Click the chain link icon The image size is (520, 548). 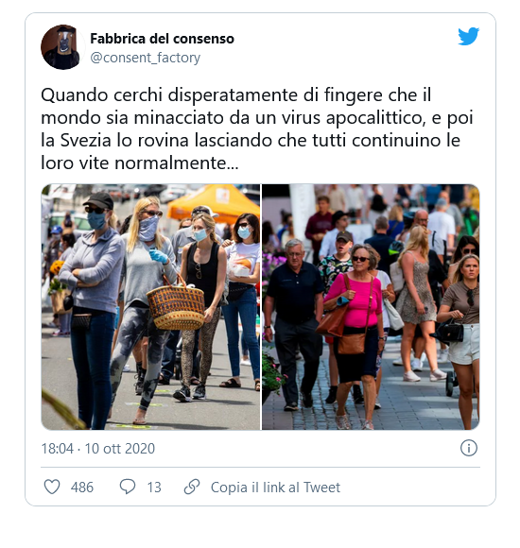[192, 487]
